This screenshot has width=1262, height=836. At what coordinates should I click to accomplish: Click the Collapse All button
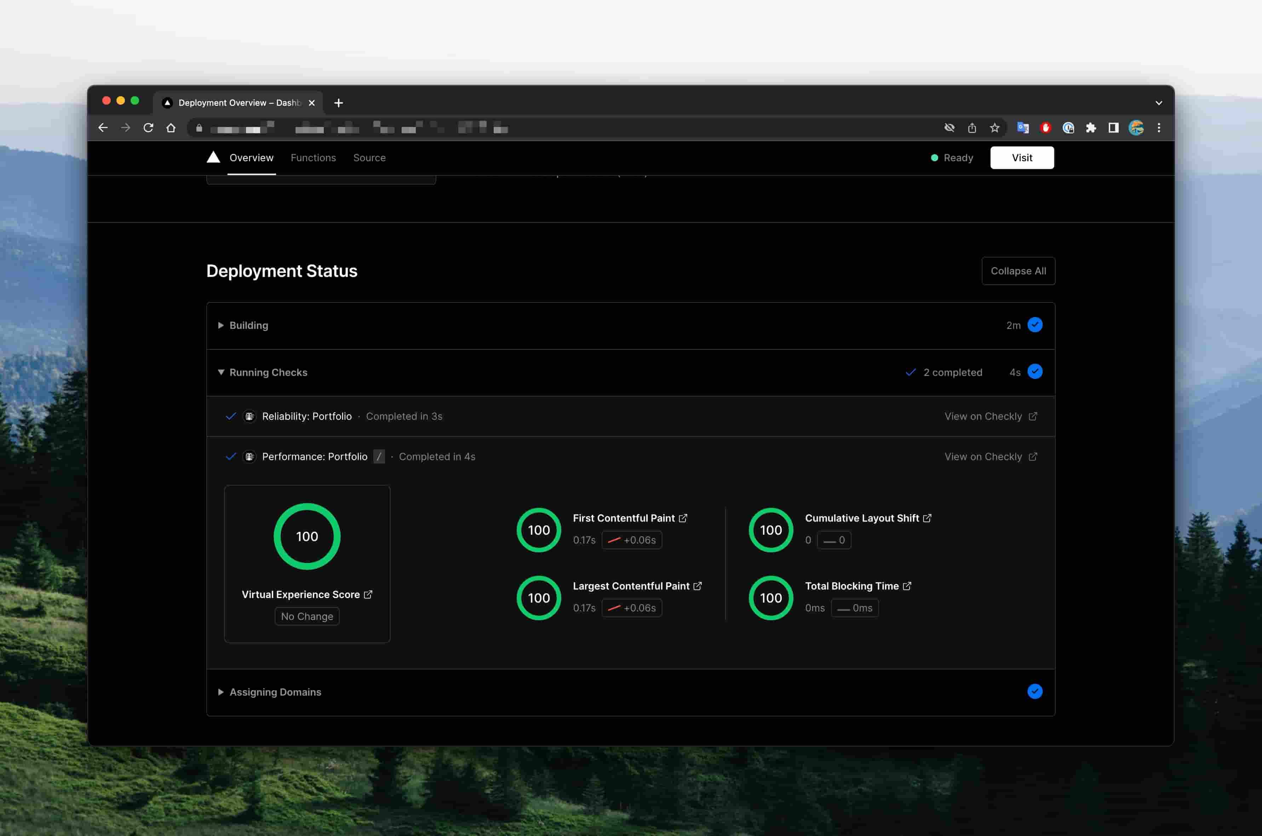[x=1018, y=271]
